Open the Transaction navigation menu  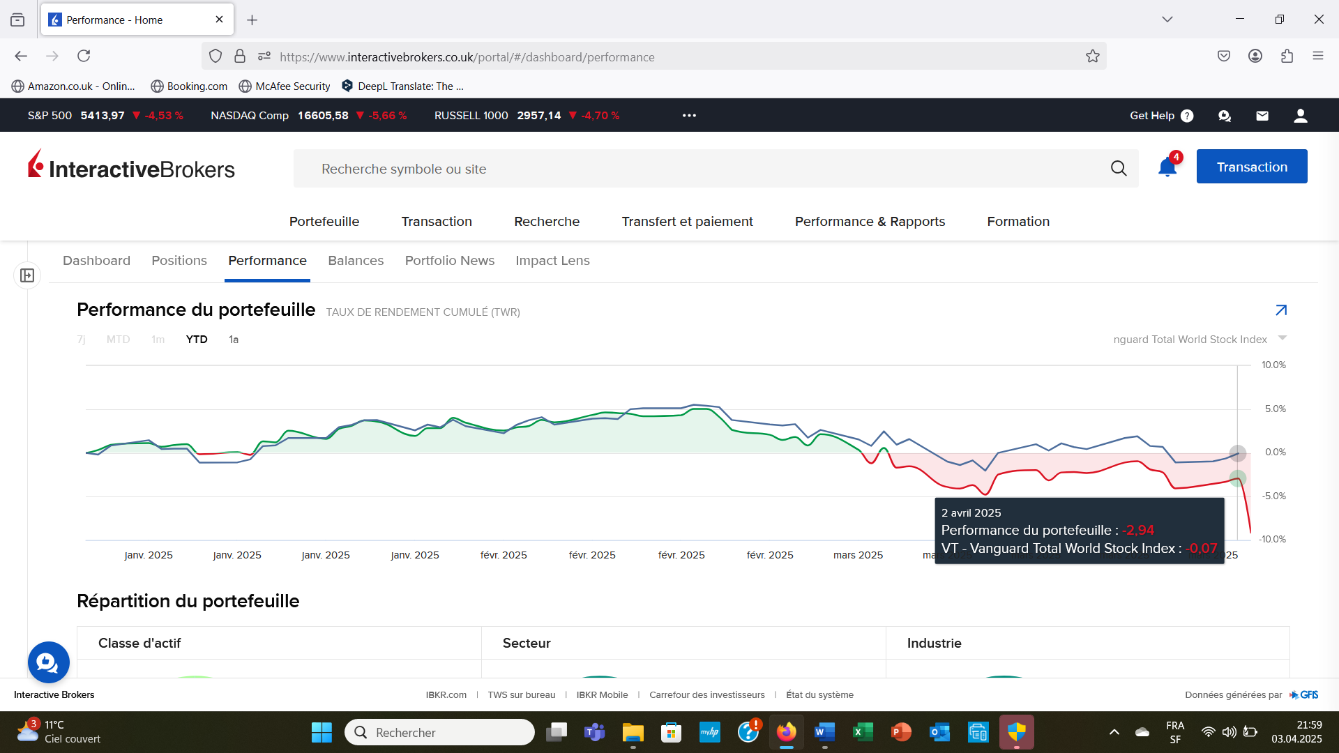pyautogui.click(x=437, y=222)
